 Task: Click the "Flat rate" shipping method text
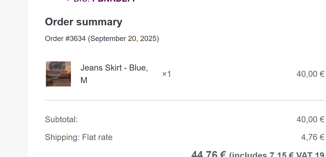(97, 137)
